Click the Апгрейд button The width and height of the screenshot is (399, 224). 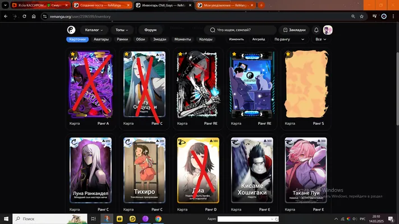[259, 39]
